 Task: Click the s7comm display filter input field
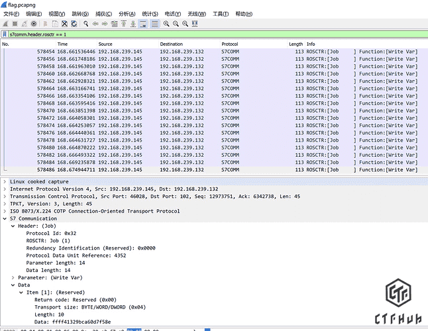click(x=199, y=34)
